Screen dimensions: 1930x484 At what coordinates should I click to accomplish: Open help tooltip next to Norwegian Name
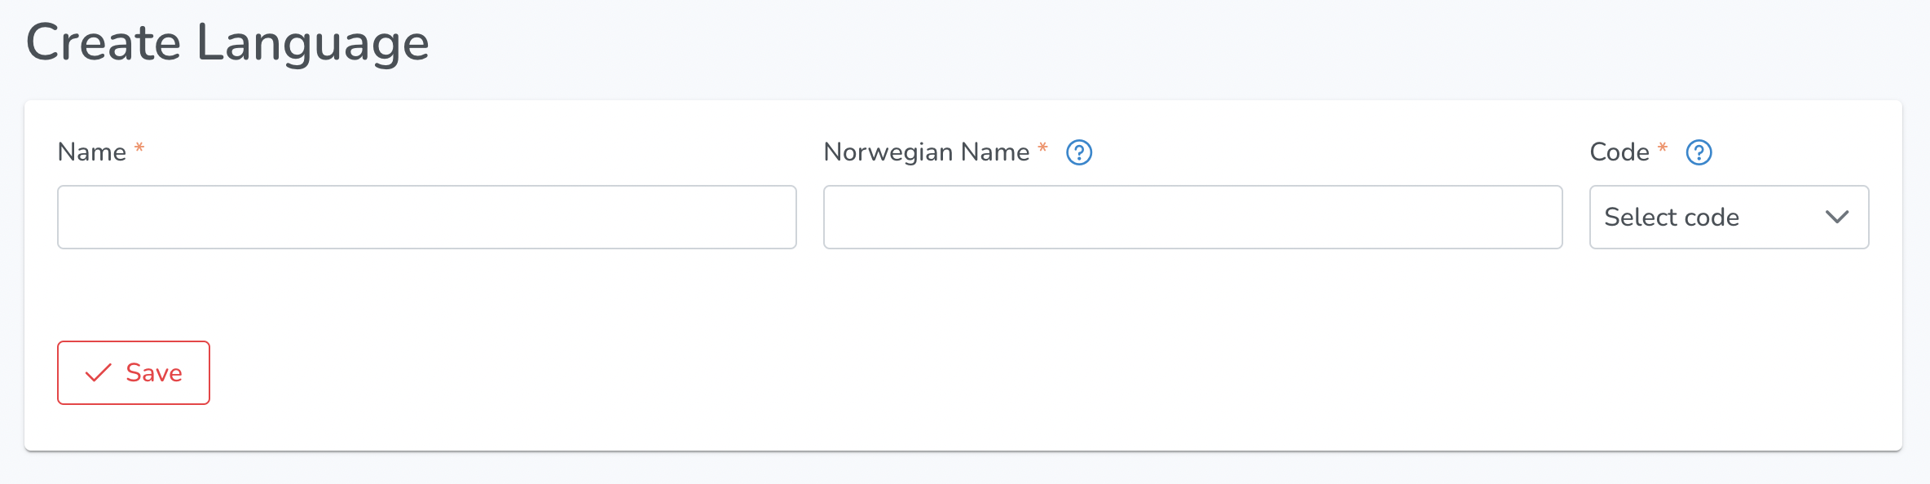(1079, 152)
